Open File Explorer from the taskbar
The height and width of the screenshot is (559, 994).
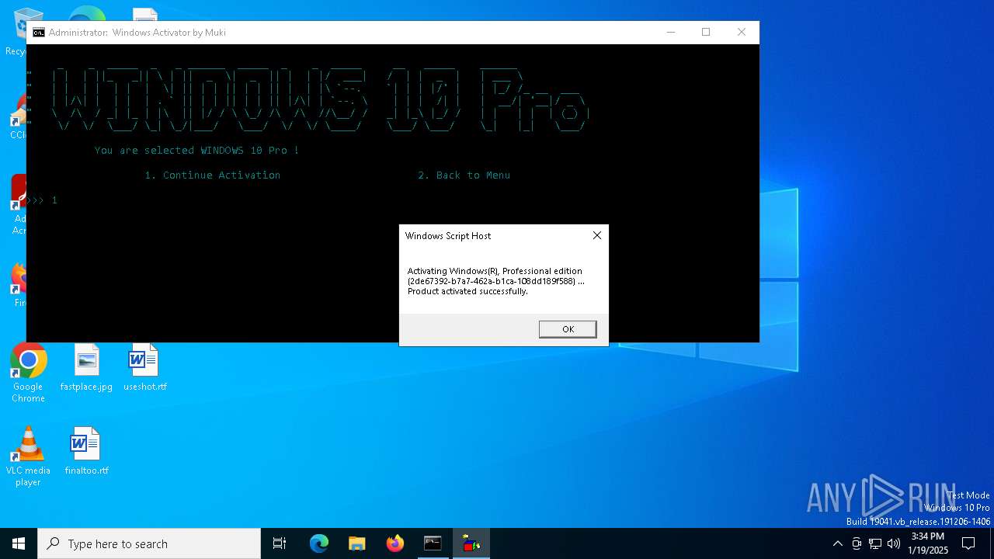coord(356,543)
